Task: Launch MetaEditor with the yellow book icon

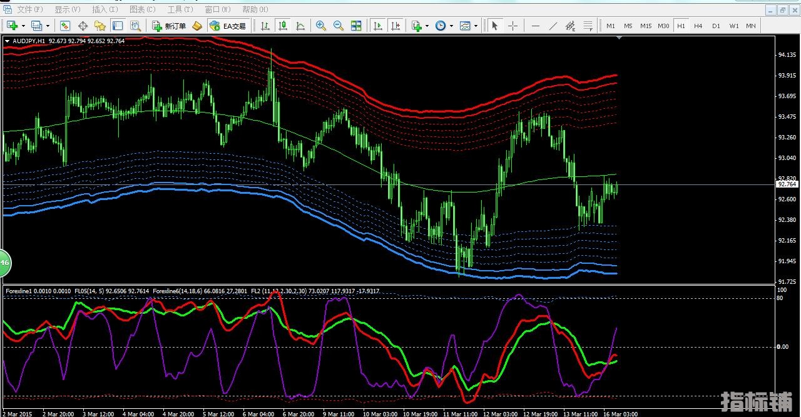Action: tap(196, 26)
